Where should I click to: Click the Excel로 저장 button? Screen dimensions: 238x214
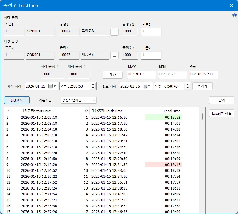221,113
